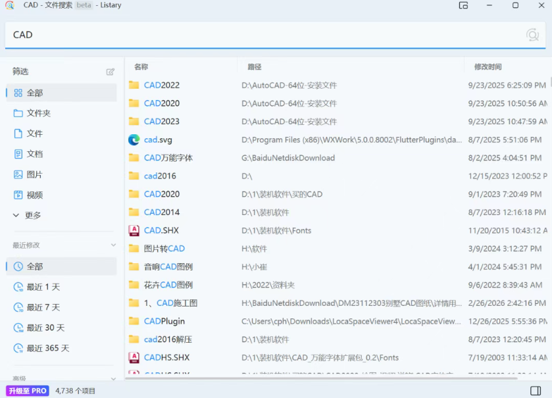Screen dimensions: 552x398
Task: Open the CADPlugin folder result
Action: tap(164, 321)
